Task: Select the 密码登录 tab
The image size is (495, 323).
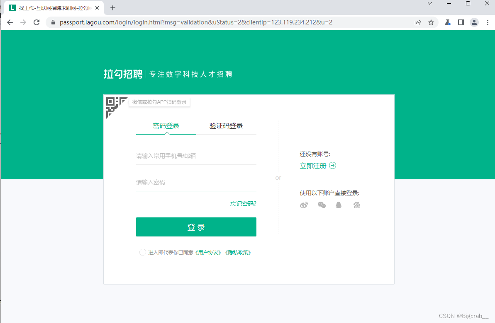Action: [x=166, y=126]
